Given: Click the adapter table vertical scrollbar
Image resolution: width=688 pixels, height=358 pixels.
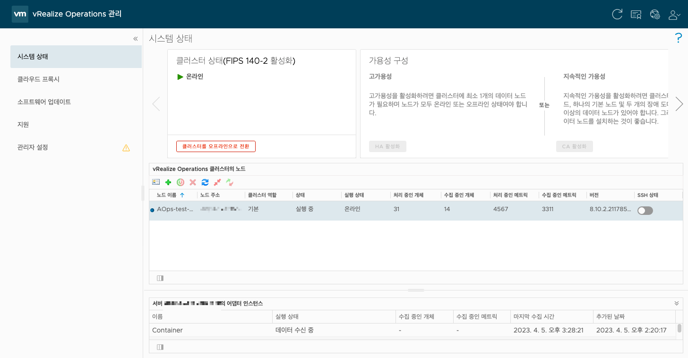Looking at the screenshot, I should pos(679,329).
